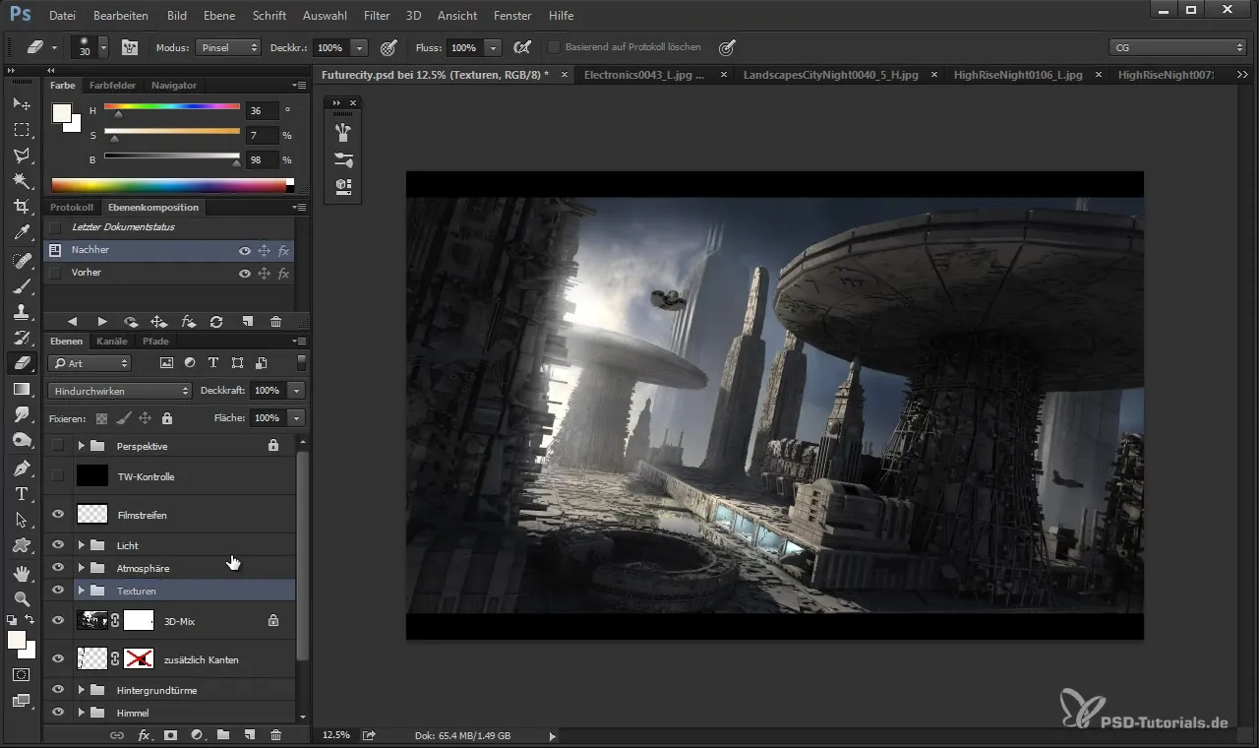Screen dimensions: 1259x748
Task: Hide the Atmosphäre group
Action: coord(58,568)
